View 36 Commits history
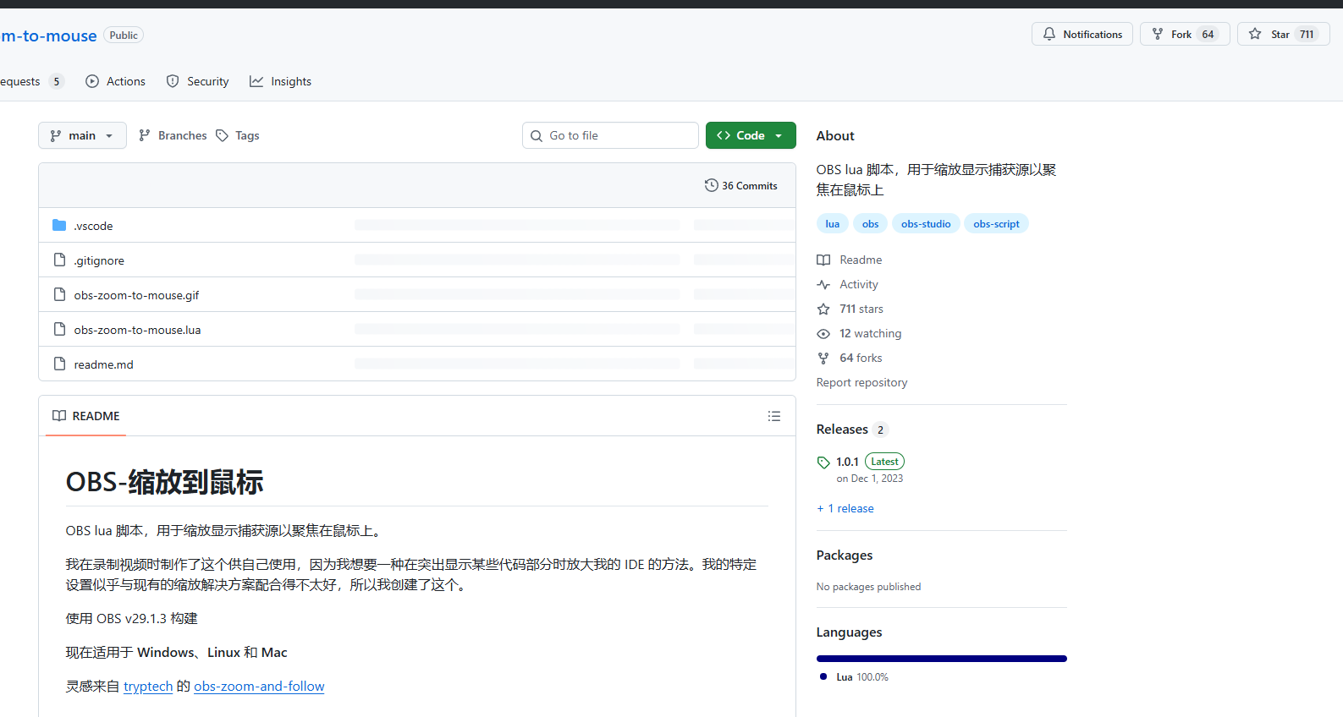Viewport: 1343px width, 717px height. 741,185
